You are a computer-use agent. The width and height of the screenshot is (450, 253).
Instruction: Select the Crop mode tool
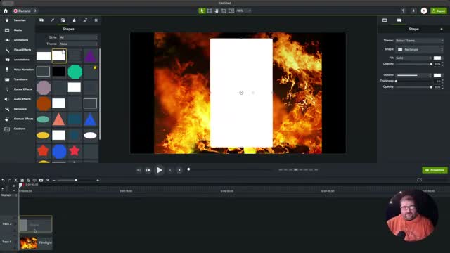coord(224,11)
